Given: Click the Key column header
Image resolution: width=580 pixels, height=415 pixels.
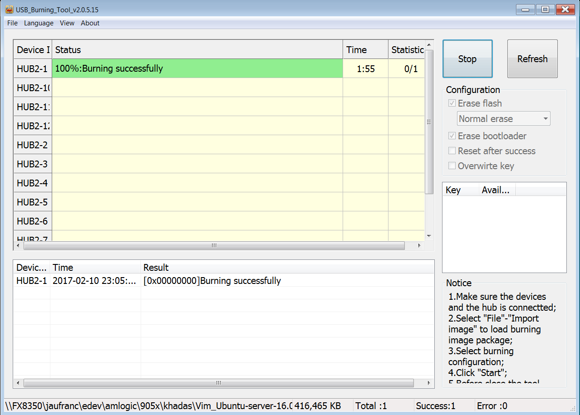Looking at the screenshot, I should 461,190.
